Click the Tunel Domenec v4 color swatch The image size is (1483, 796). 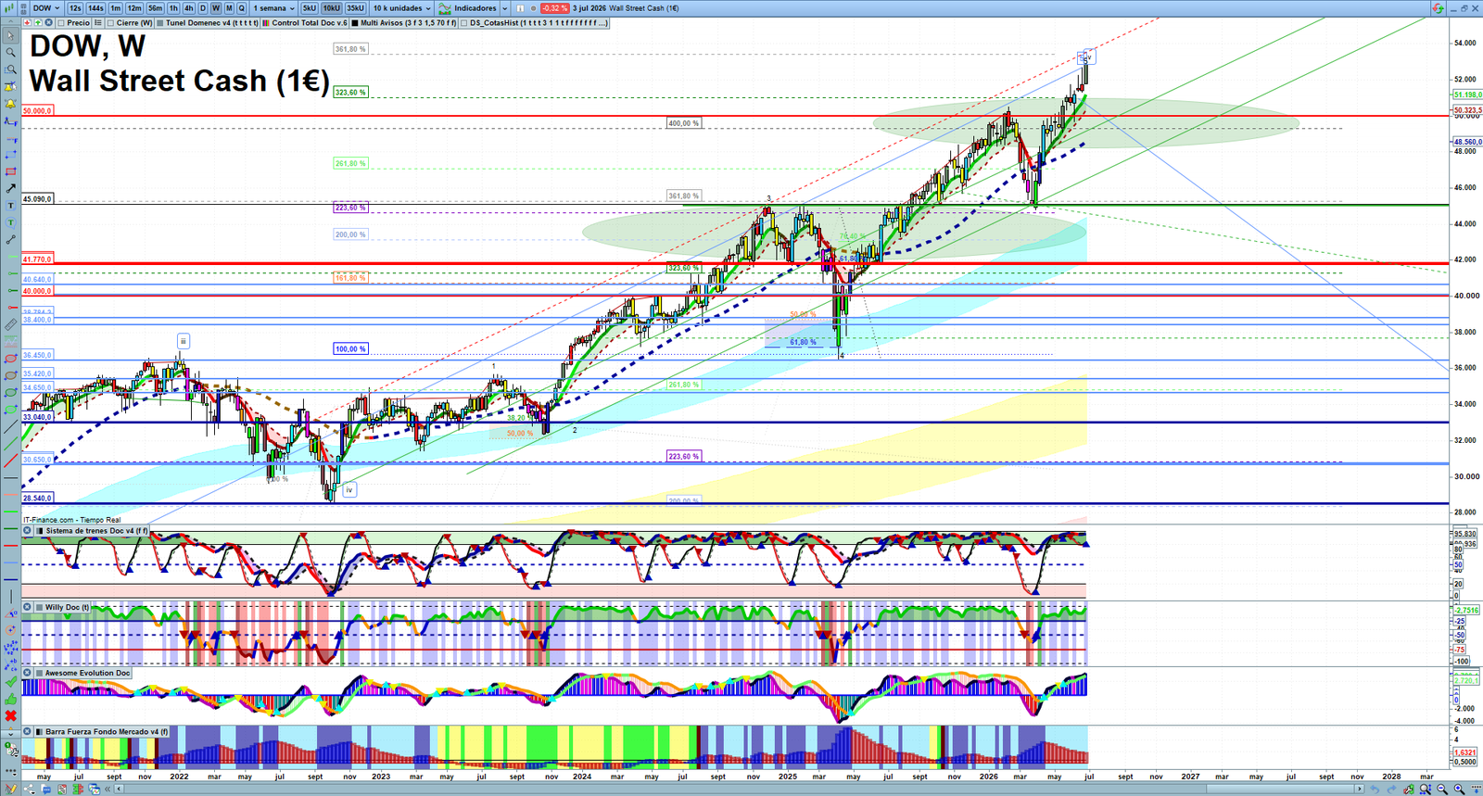[x=160, y=22]
